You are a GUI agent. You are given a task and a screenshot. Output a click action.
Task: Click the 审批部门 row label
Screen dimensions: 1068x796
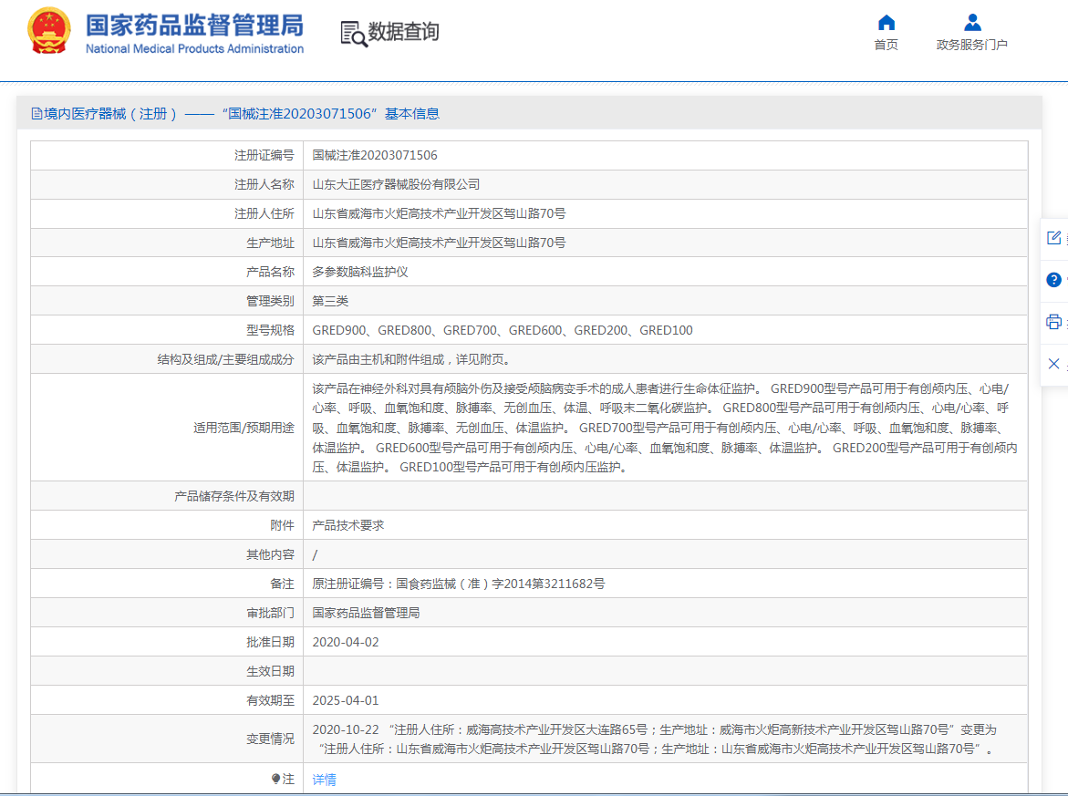[x=270, y=613]
